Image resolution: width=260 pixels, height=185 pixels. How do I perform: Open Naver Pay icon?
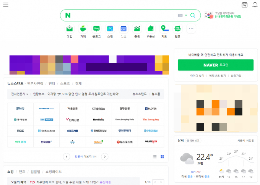pyautogui.click(x=244, y=5)
